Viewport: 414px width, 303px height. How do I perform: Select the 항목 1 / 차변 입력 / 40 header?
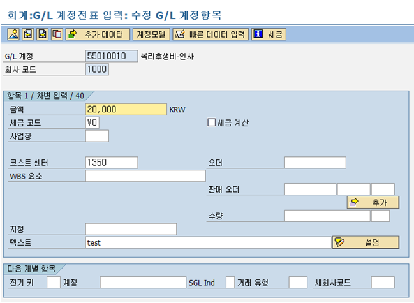[45, 96]
